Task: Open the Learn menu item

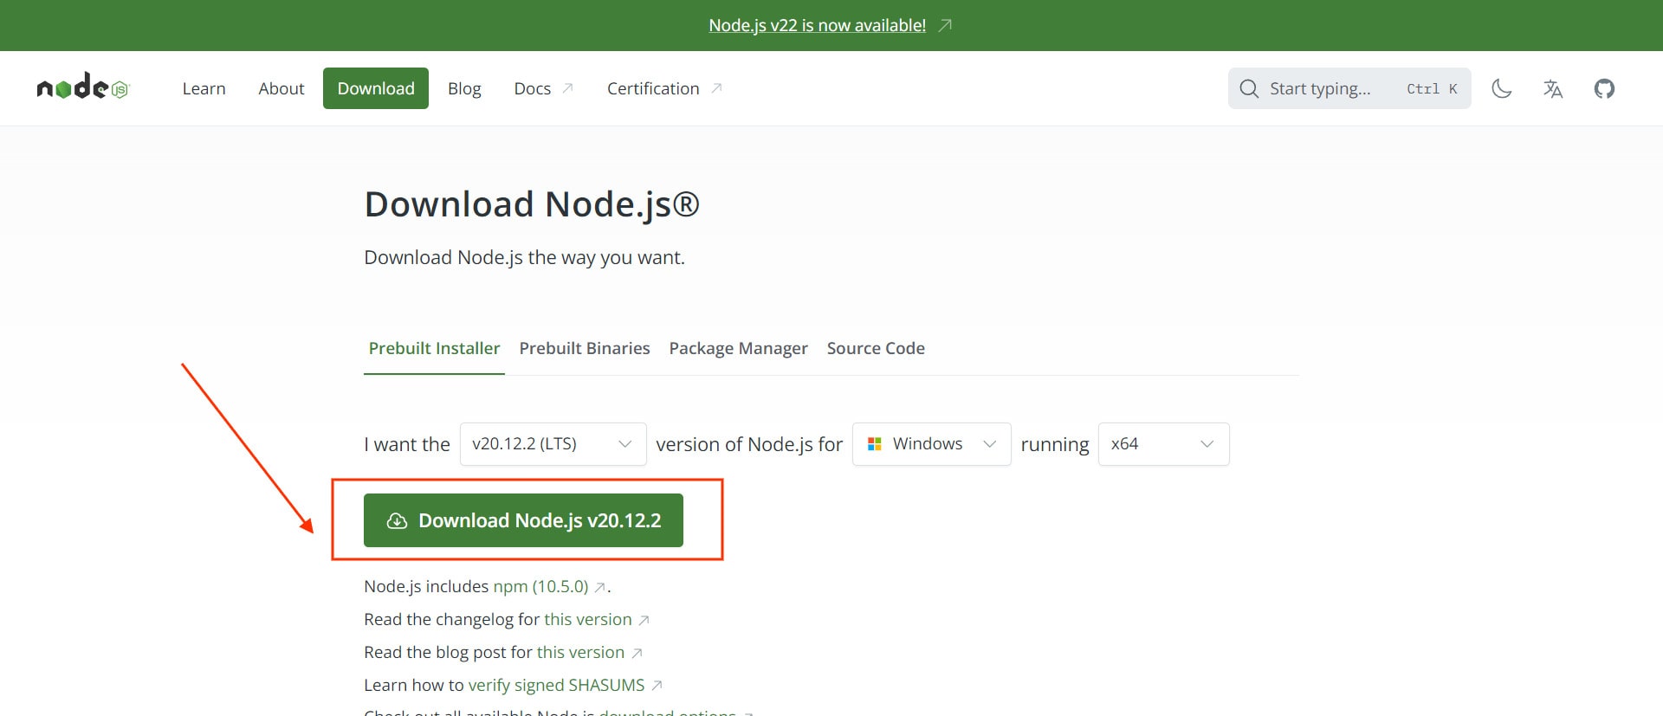Action: [x=204, y=88]
